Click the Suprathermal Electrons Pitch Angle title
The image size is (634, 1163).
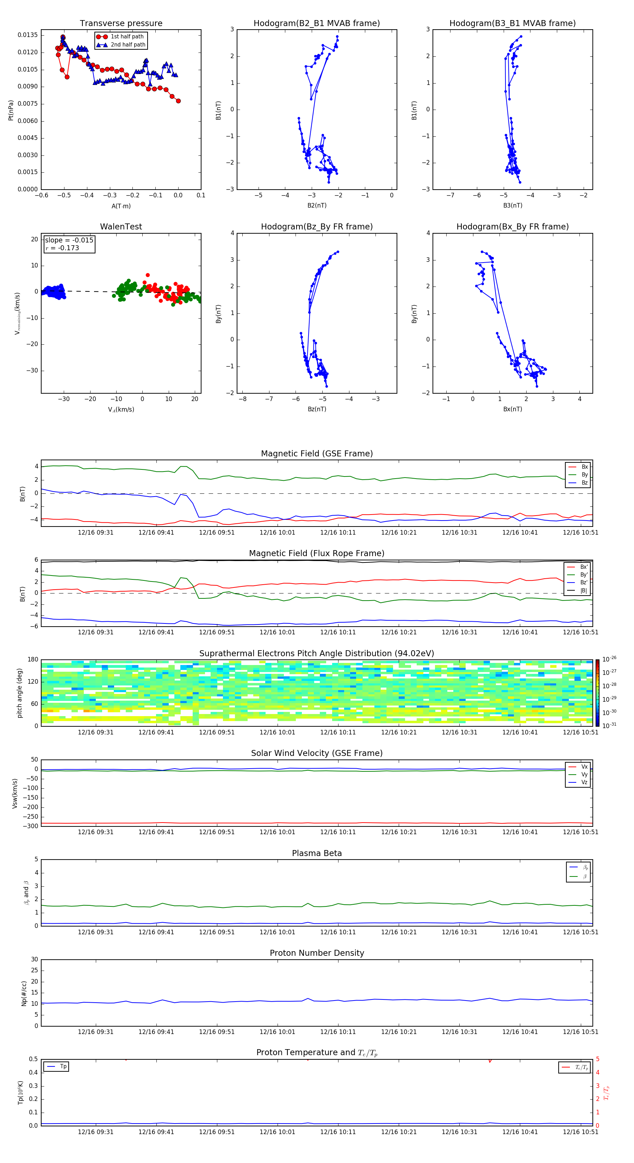pyautogui.click(x=317, y=654)
